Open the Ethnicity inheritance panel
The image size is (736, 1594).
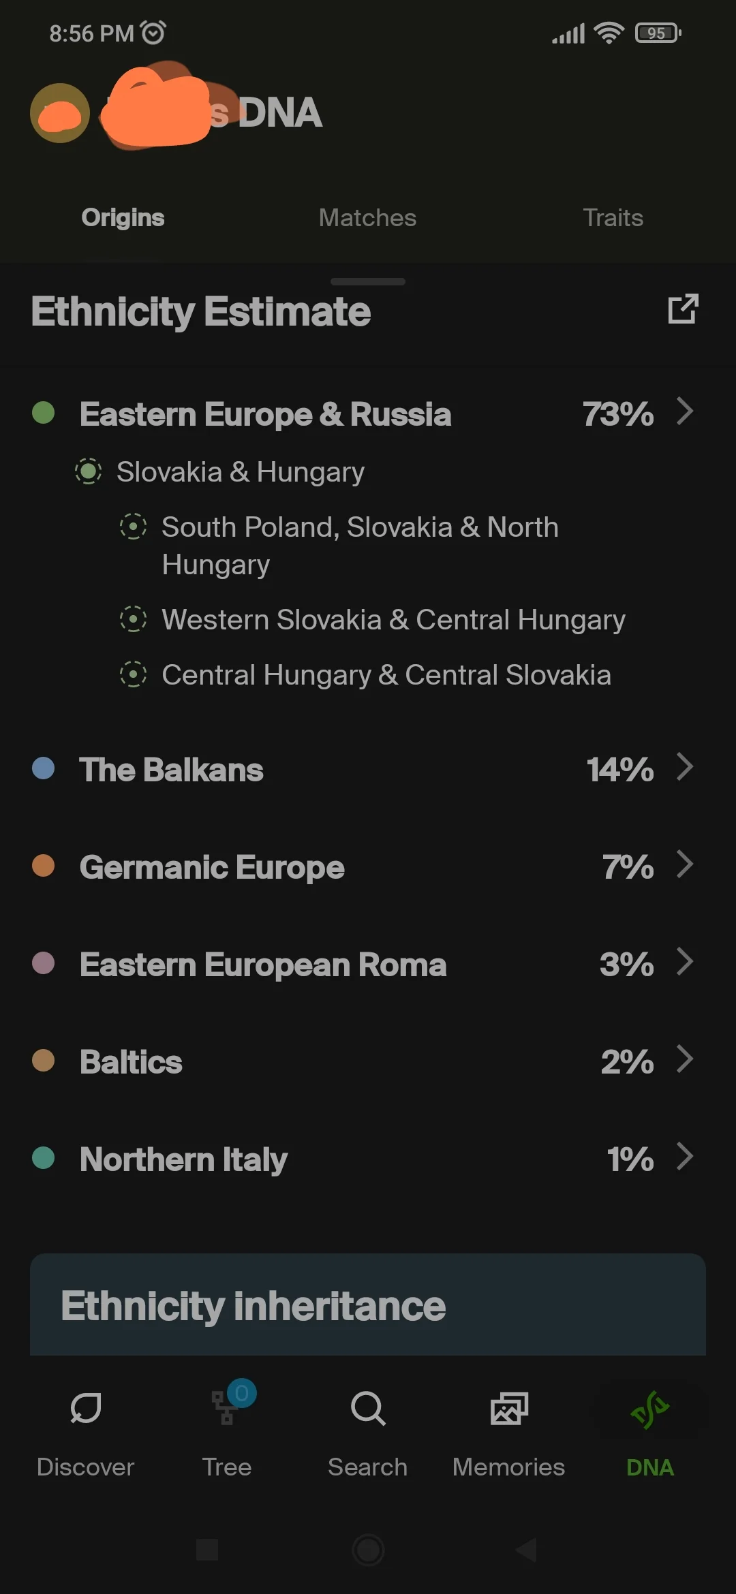pyautogui.click(x=368, y=1304)
